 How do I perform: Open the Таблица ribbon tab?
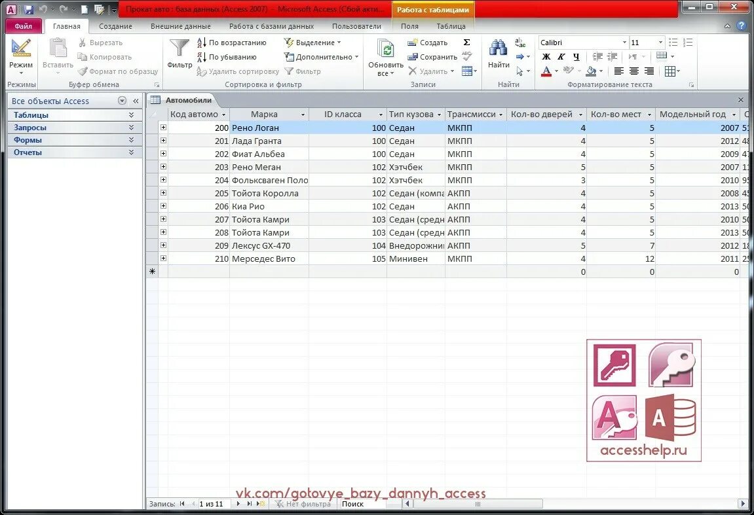click(451, 26)
